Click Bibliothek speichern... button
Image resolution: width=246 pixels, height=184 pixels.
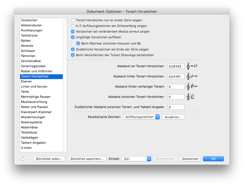coord(87,159)
